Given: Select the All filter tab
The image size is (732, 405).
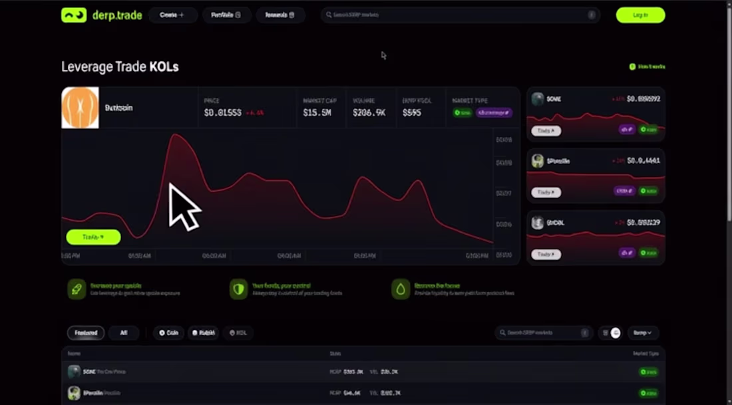Looking at the screenshot, I should pos(124,333).
